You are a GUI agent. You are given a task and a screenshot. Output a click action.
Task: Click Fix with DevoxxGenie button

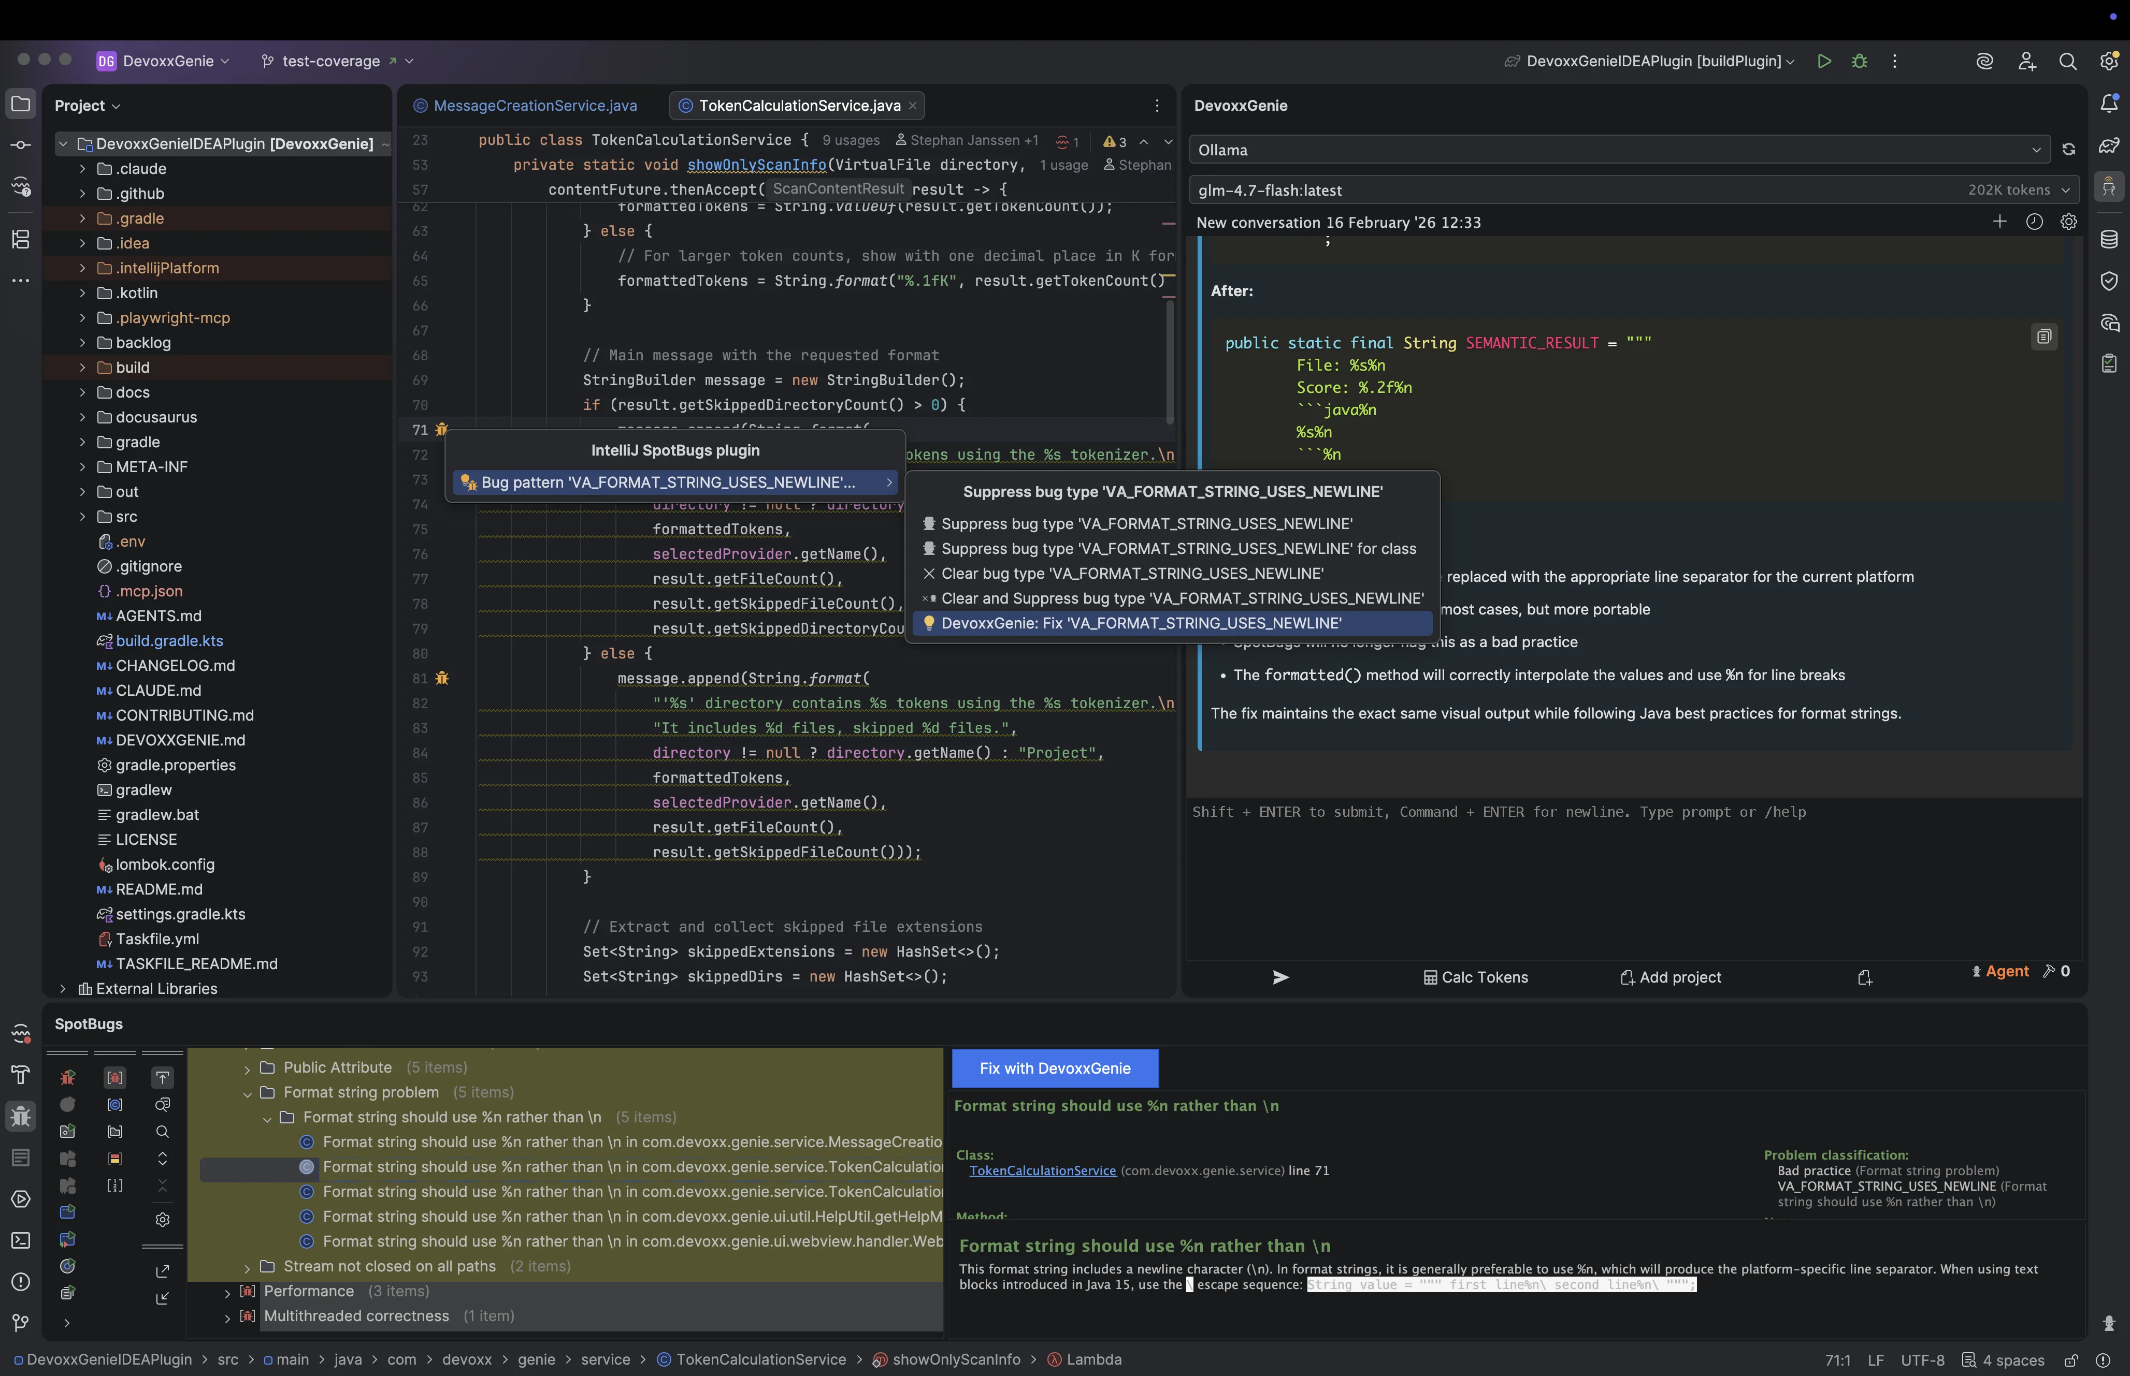coord(1055,1068)
